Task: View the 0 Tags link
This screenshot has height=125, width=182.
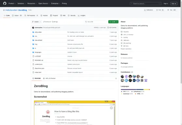Action: (x=55, y=22)
